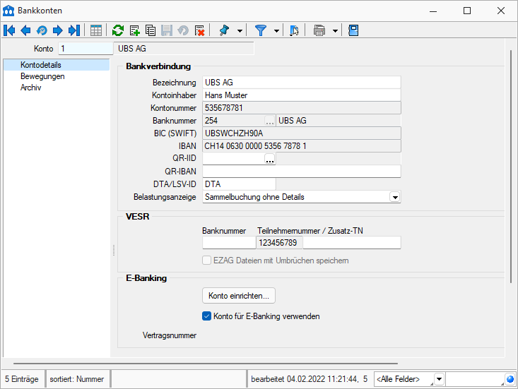
Task: Click the BIC (SWIFT) field
Action: pyautogui.click(x=301, y=133)
